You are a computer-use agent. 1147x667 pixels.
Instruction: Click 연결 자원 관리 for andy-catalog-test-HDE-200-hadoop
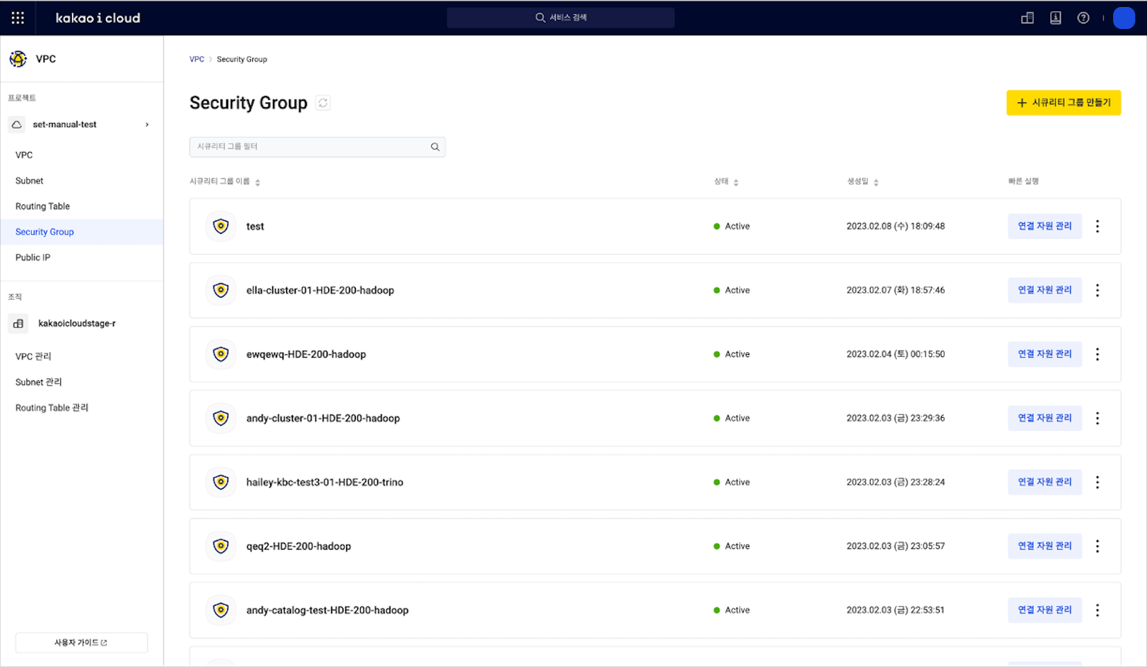click(1045, 610)
